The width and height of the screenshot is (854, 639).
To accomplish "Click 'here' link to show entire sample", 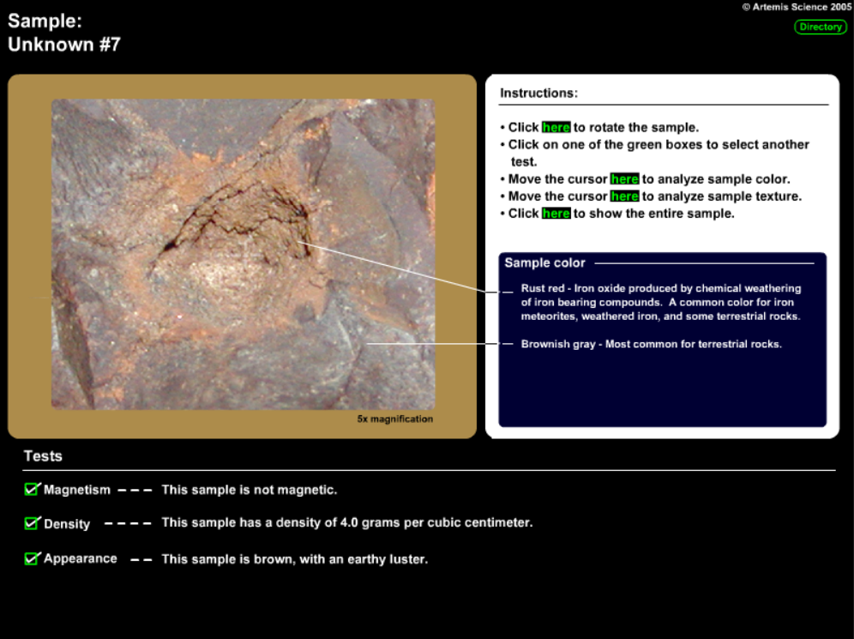I will pos(556,214).
